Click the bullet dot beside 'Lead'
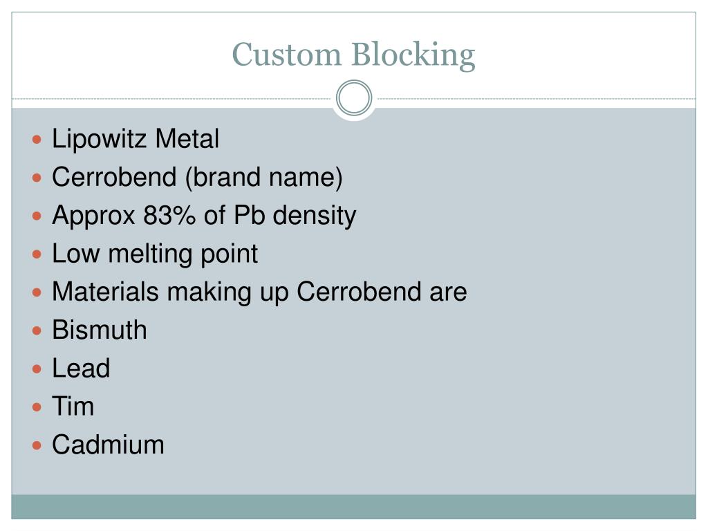This screenshot has height=531, width=708. pyautogui.click(x=37, y=369)
